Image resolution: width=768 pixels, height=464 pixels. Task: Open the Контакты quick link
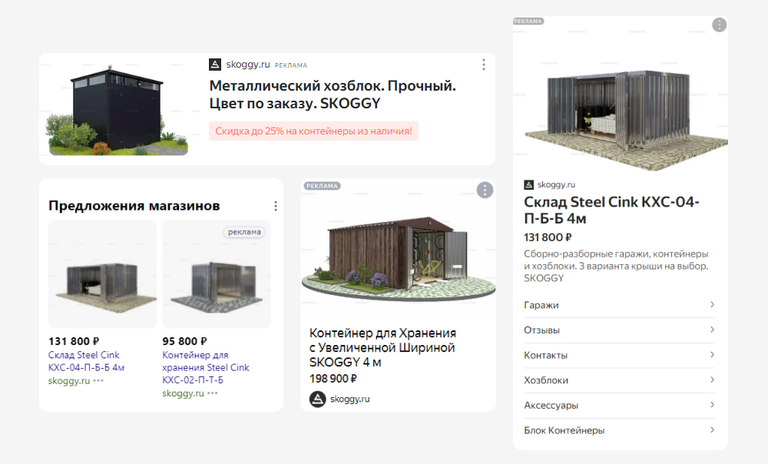coord(619,355)
